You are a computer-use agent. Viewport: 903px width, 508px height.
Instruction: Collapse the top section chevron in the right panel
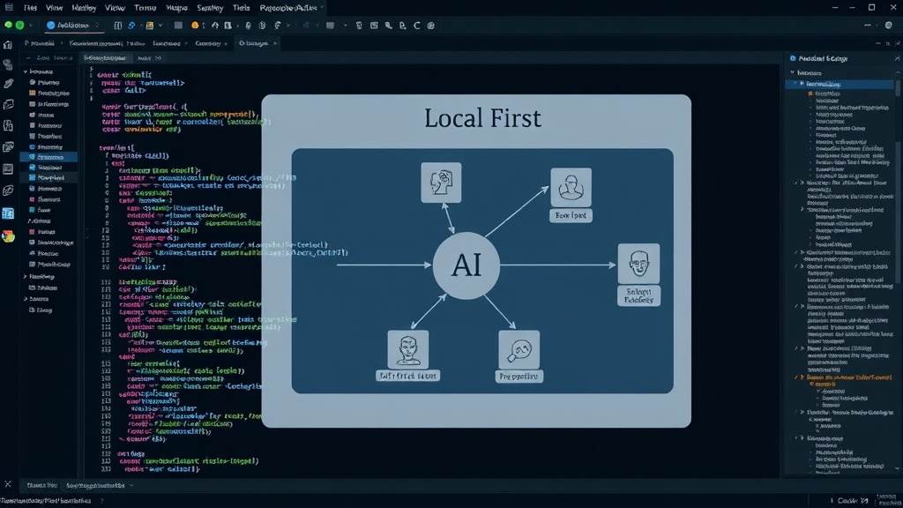point(793,72)
